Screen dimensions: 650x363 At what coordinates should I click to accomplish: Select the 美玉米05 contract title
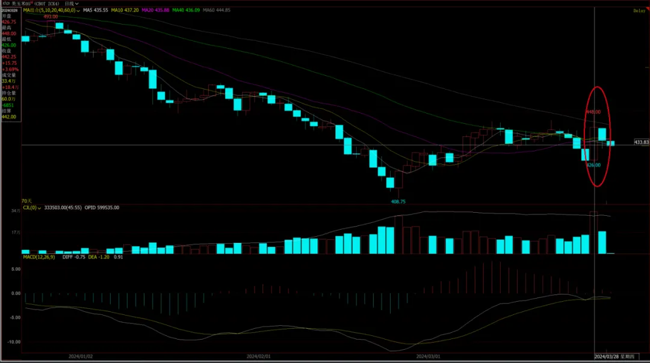point(22,4)
